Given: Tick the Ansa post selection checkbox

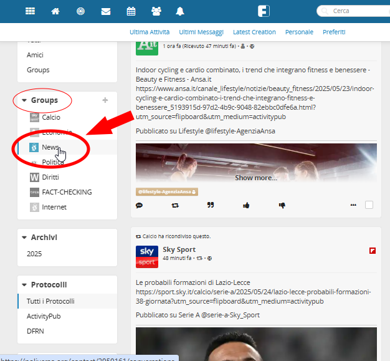Looking at the screenshot, I should pyautogui.click(x=369, y=205).
